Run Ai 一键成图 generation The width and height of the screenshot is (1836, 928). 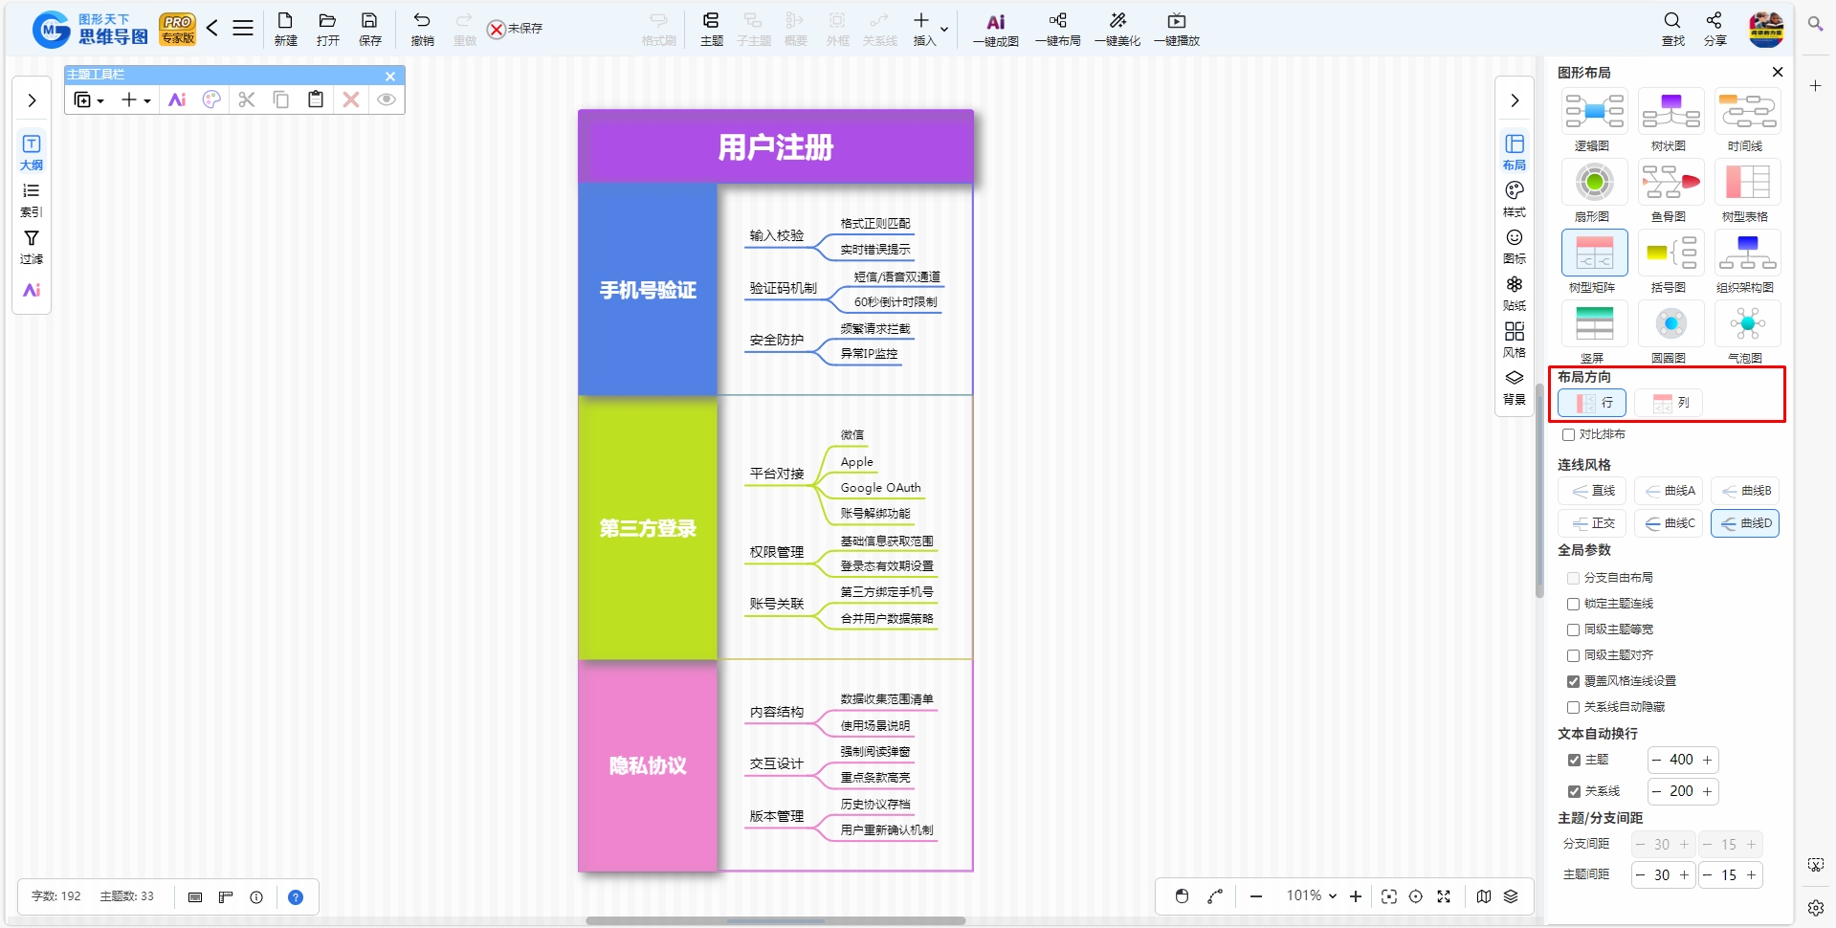[x=995, y=29]
